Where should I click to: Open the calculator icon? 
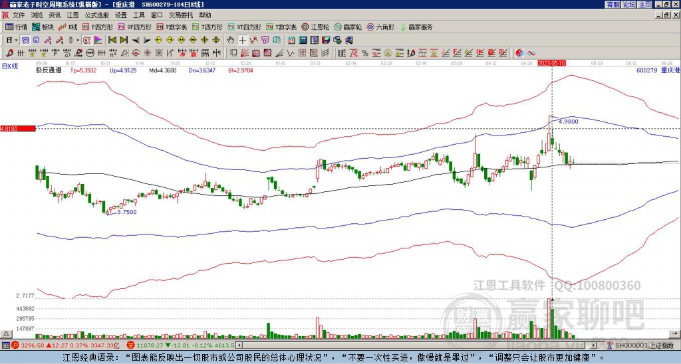[x=303, y=41]
